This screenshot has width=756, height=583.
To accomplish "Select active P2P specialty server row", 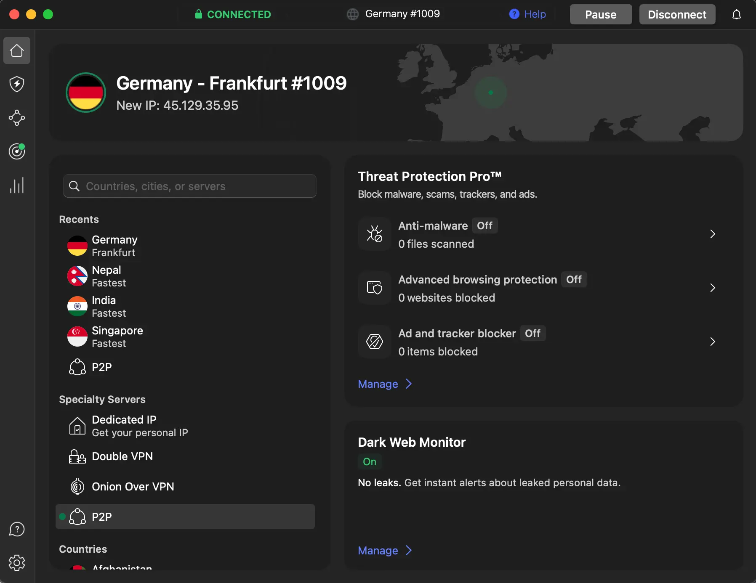I will (185, 517).
